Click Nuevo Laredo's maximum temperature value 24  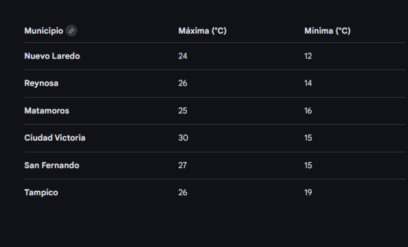click(x=183, y=56)
